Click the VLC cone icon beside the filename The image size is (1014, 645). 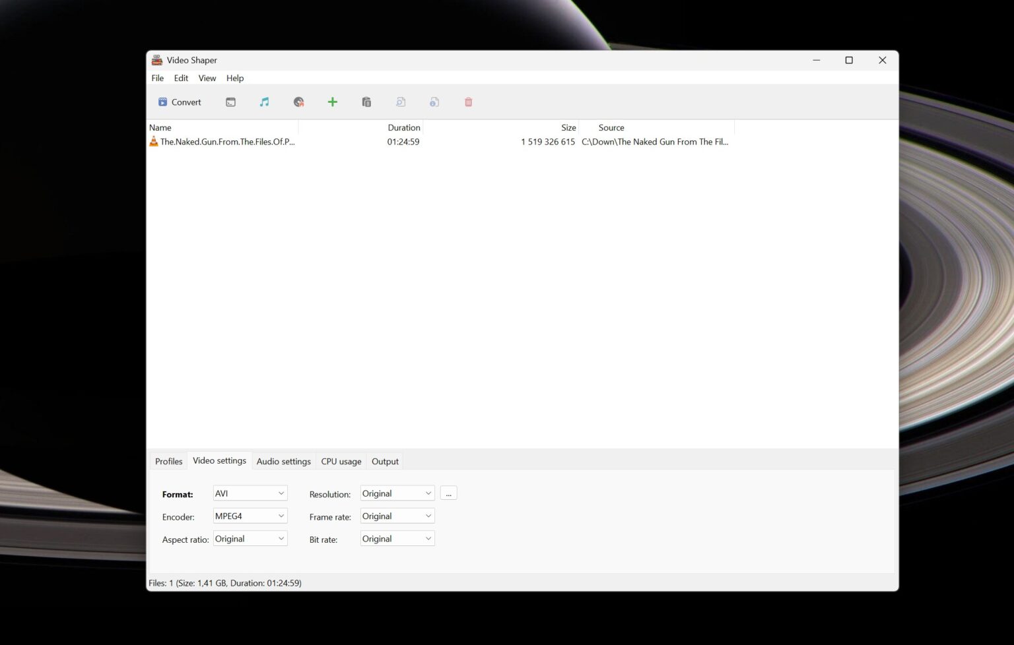pos(153,141)
